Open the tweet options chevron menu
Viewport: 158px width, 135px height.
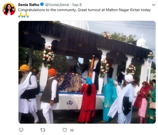pyautogui.click(x=154, y=5)
